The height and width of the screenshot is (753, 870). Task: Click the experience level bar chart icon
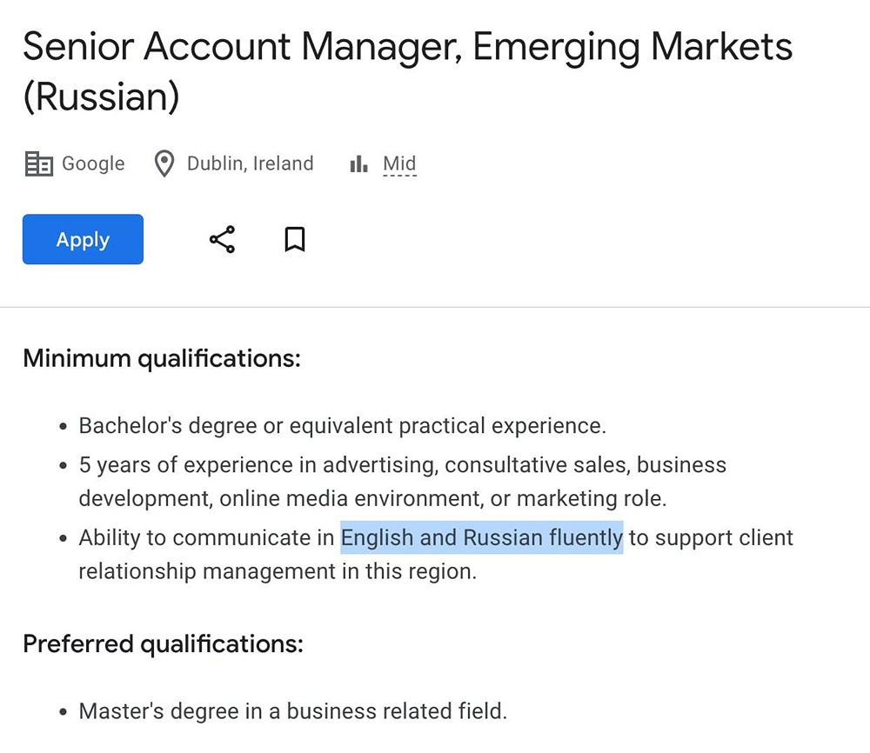click(358, 163)
